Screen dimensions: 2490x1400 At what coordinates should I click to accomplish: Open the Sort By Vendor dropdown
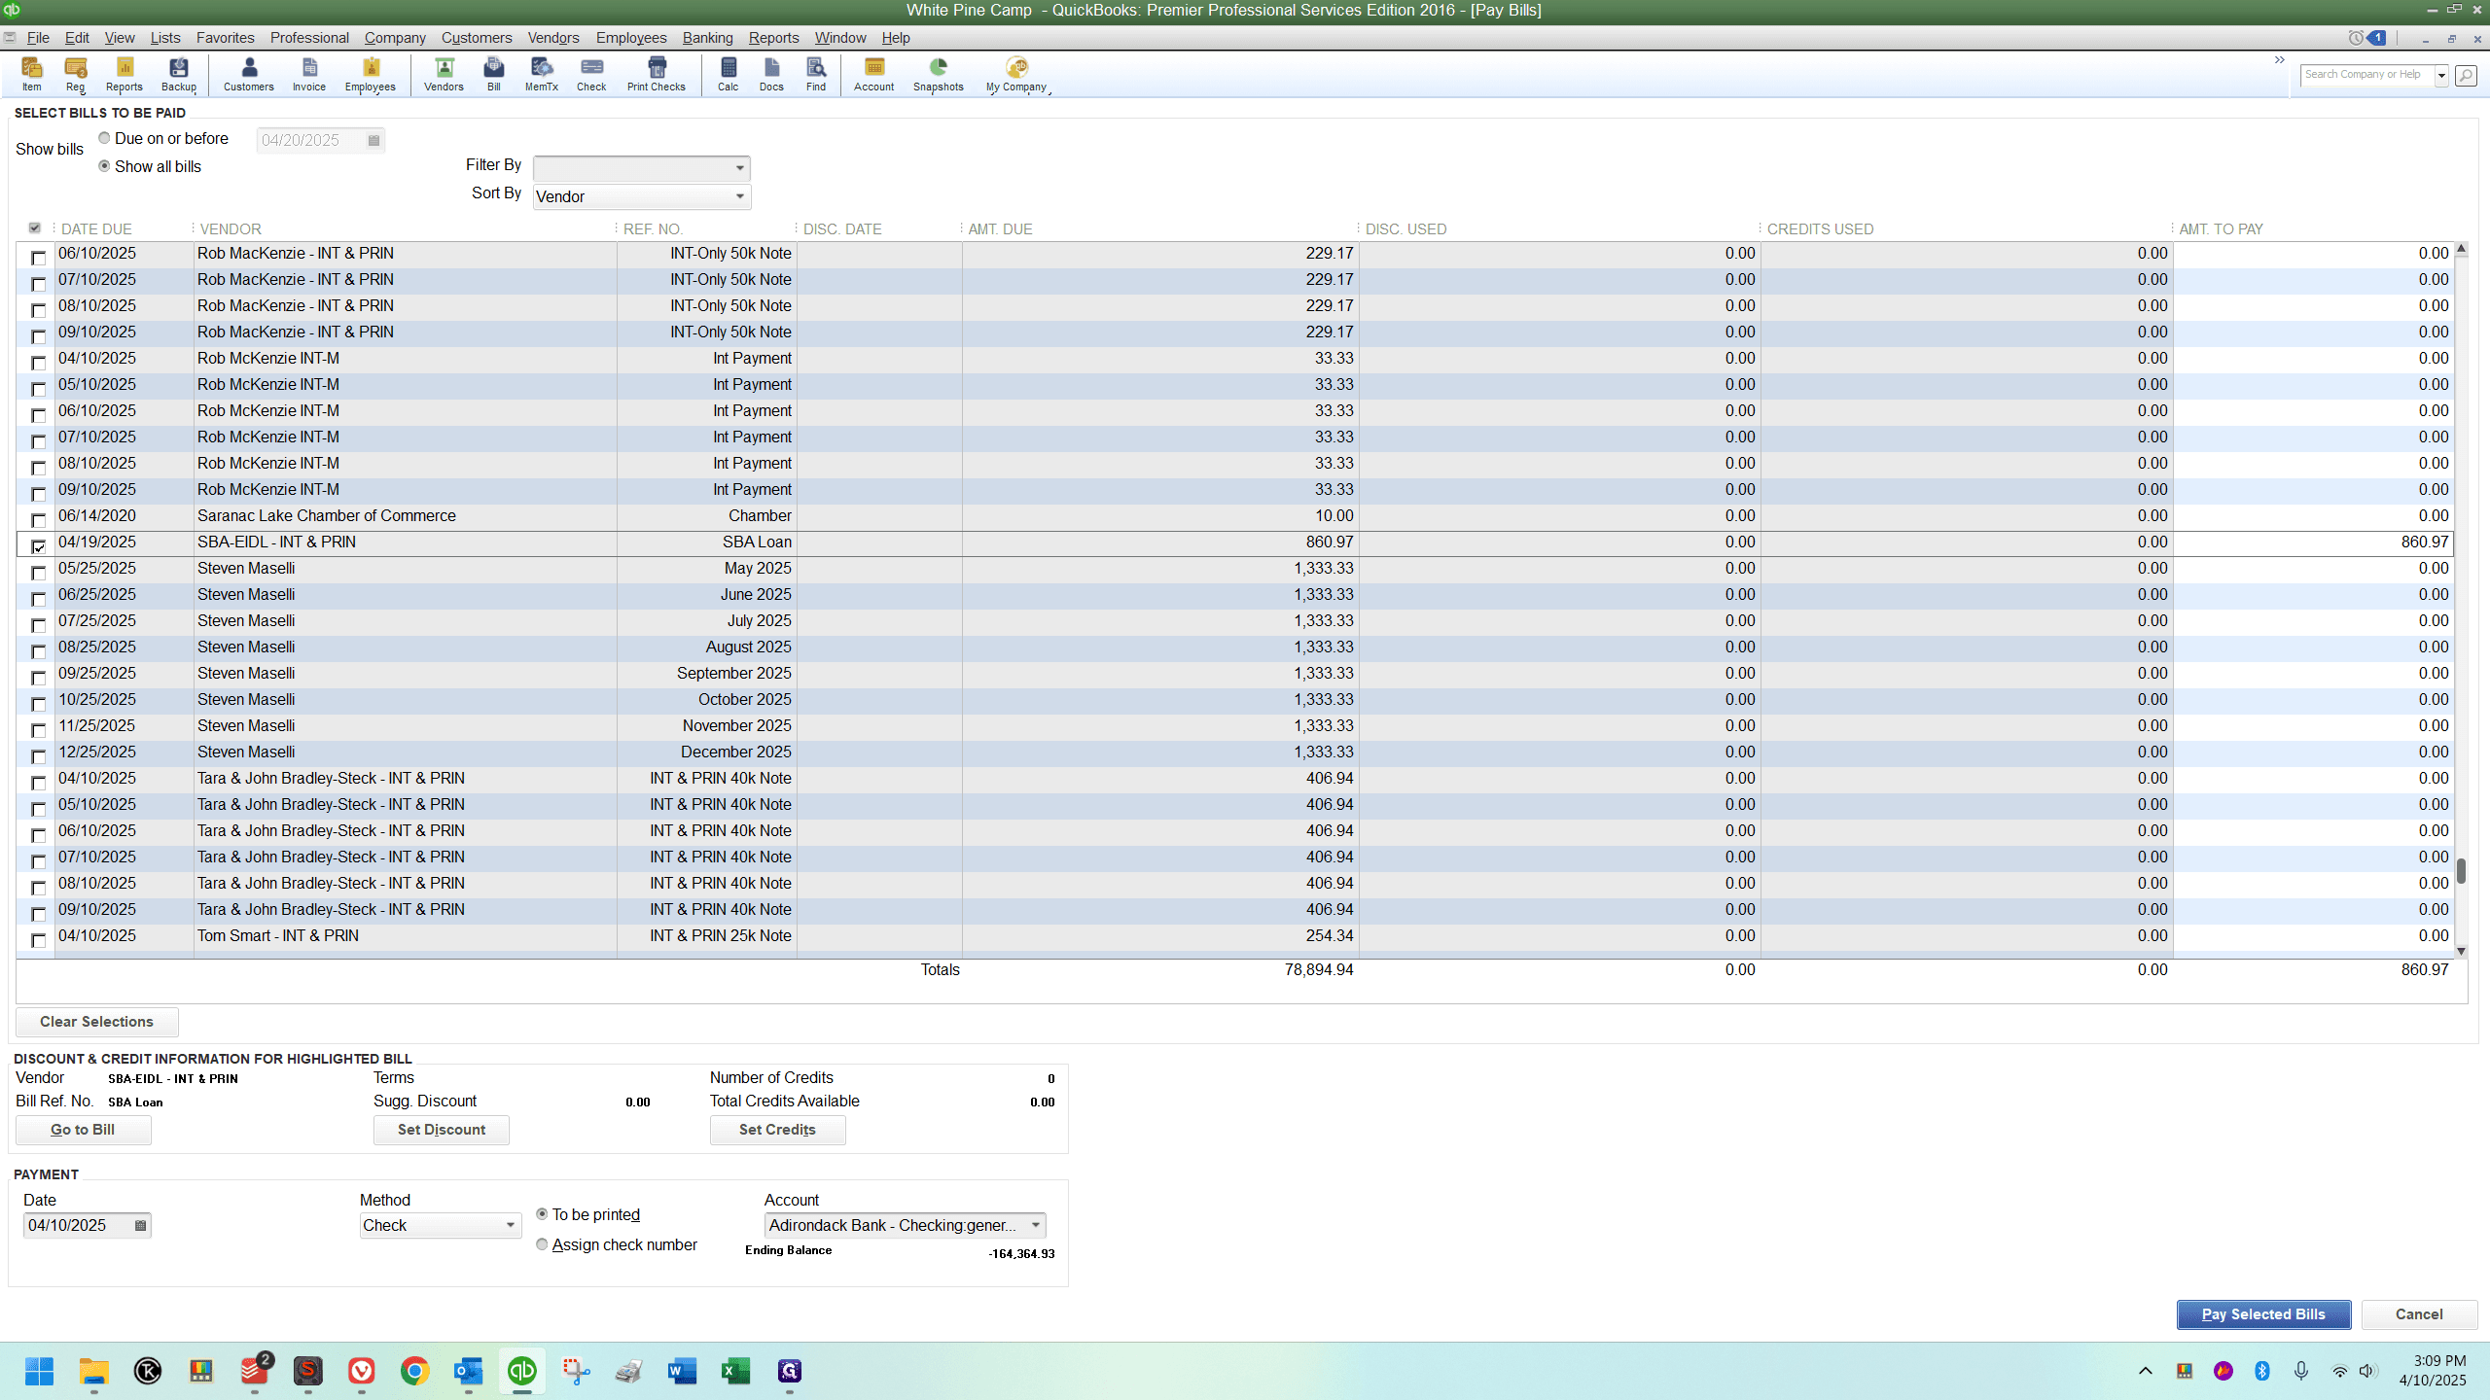pos(642,196)
